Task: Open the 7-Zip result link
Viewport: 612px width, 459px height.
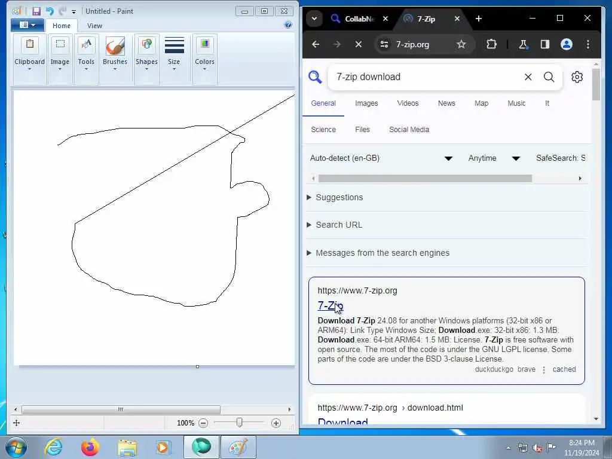Action: point(330,306)
